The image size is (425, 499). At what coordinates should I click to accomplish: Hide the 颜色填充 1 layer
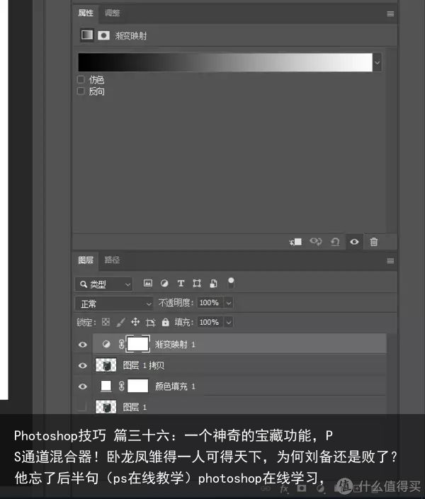82,386
